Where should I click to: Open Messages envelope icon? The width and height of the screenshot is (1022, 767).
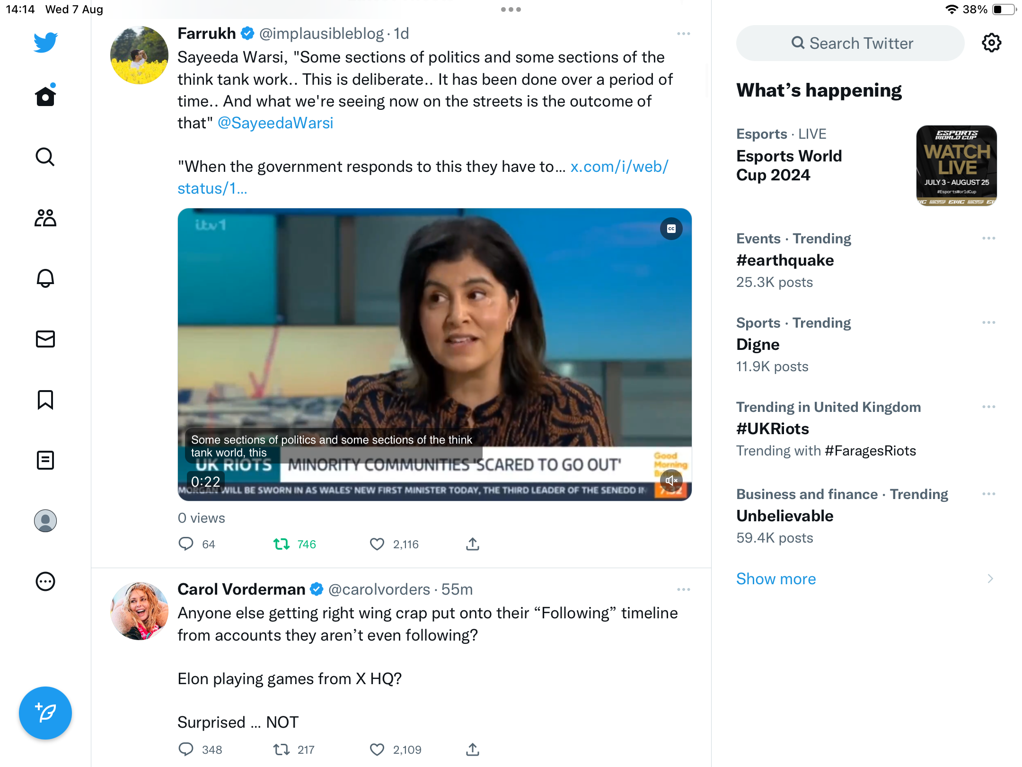point(45,339)
